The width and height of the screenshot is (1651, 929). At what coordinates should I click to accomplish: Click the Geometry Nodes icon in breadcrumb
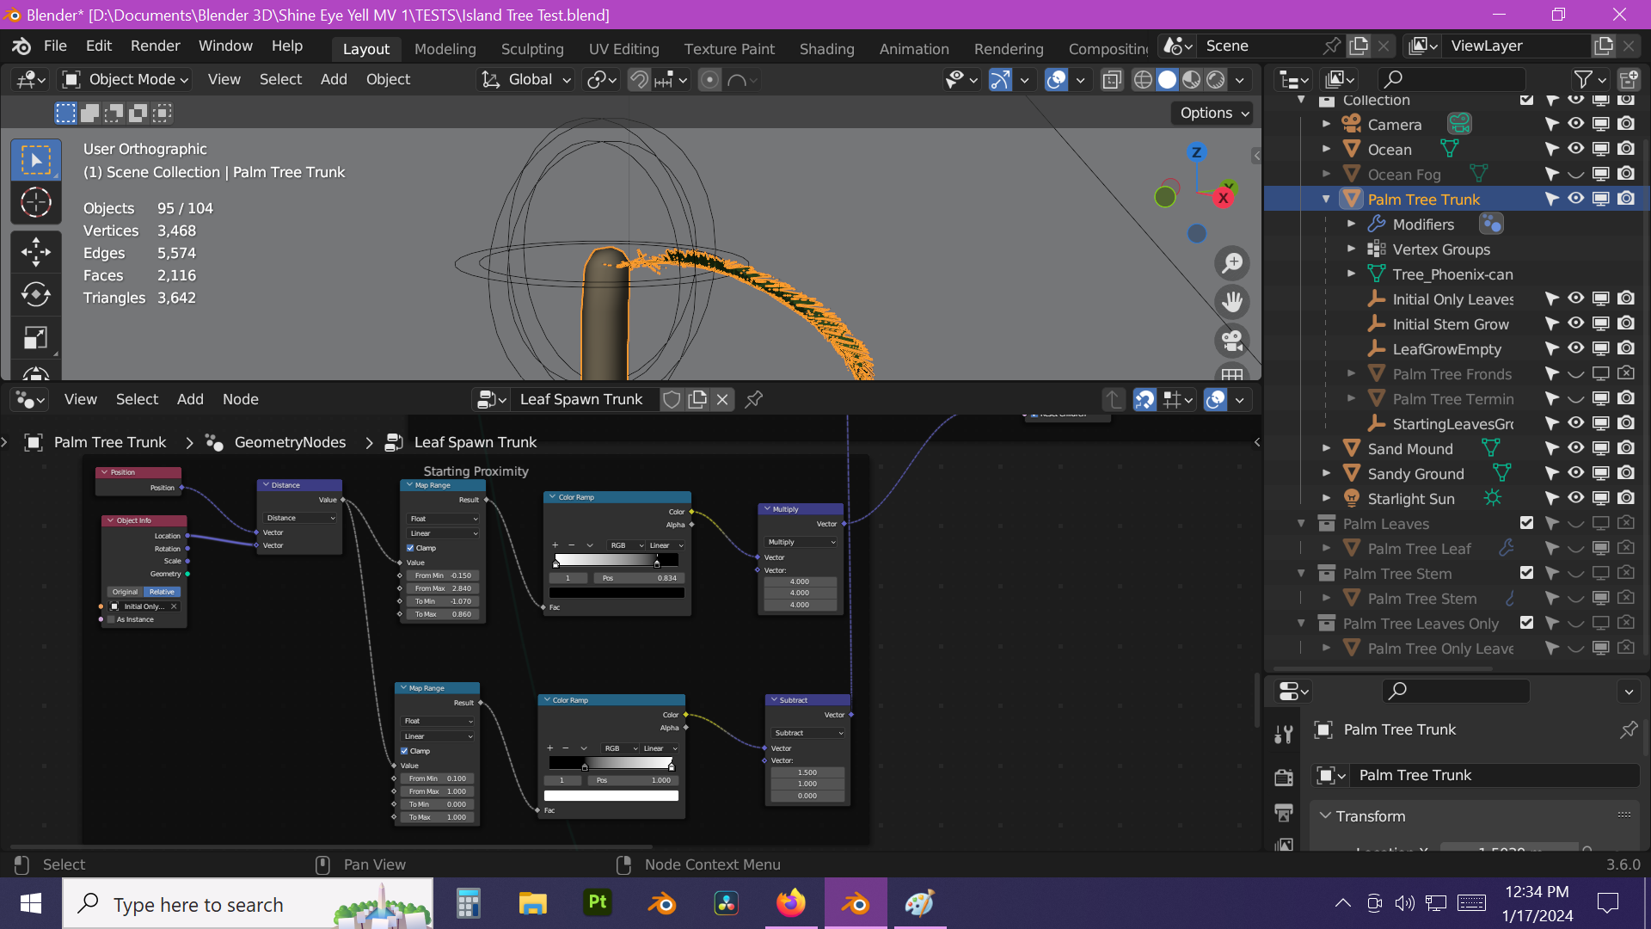point(214,441)
